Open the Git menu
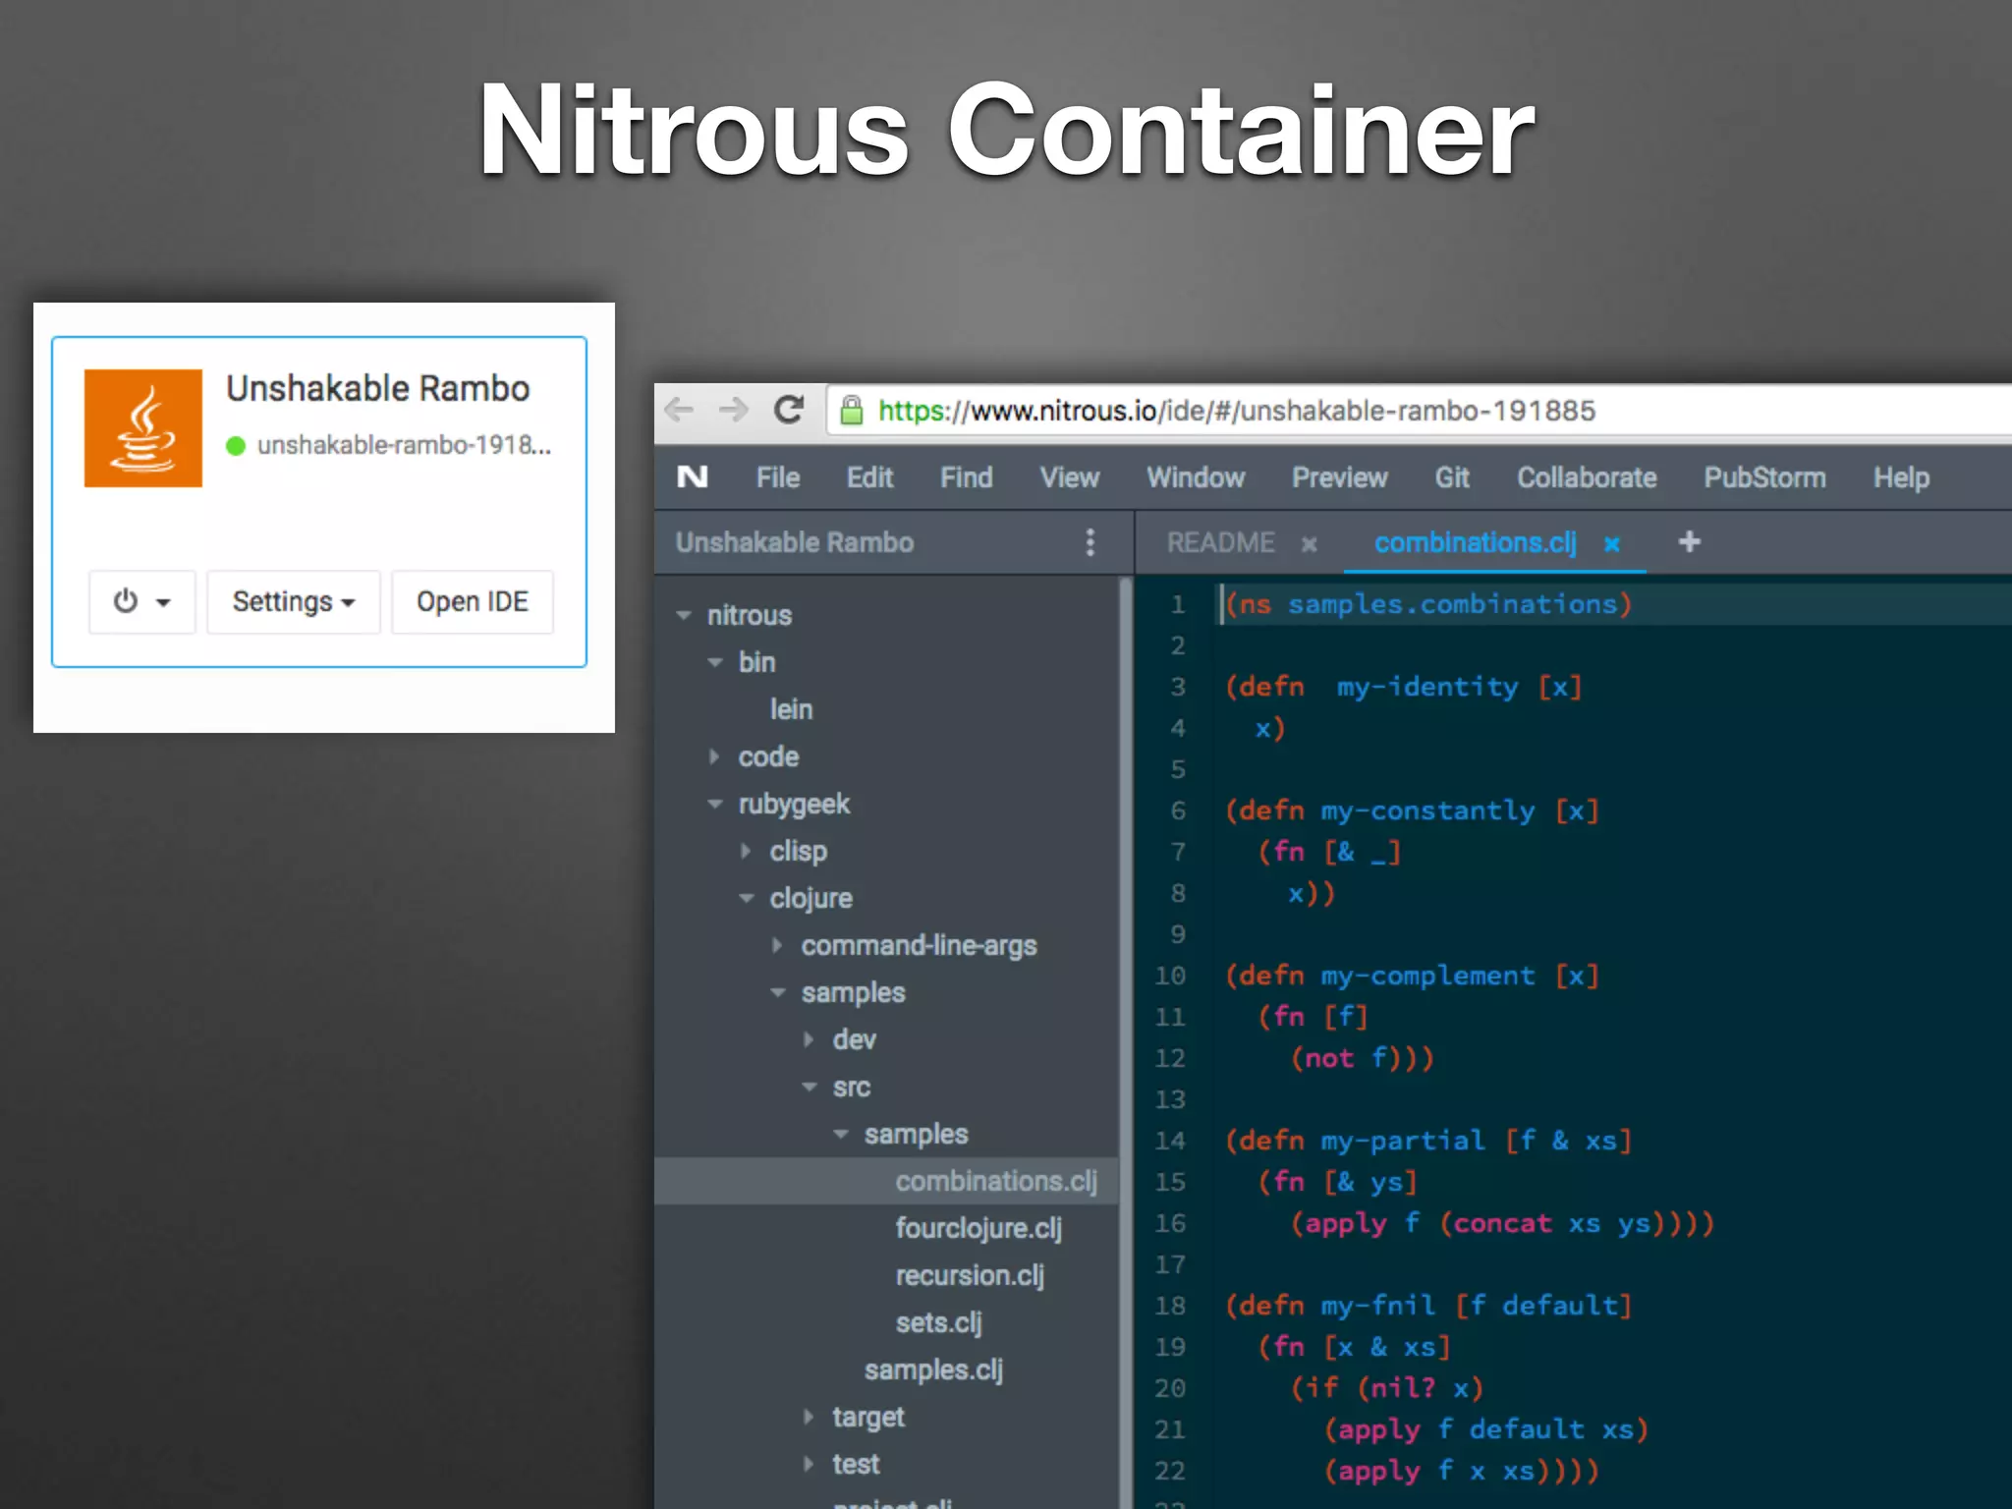Viewport: 2012px width, 1509px height. pyautogui.click(x=1451, y=477)
